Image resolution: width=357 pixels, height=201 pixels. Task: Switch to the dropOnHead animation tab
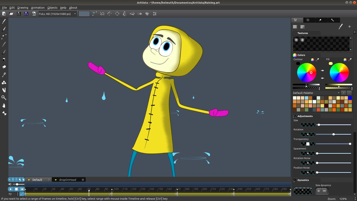tap(67, 180)
